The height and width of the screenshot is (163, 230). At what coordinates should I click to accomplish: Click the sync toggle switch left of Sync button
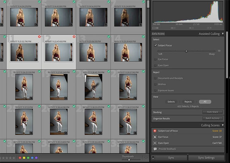tap(153, 158)
